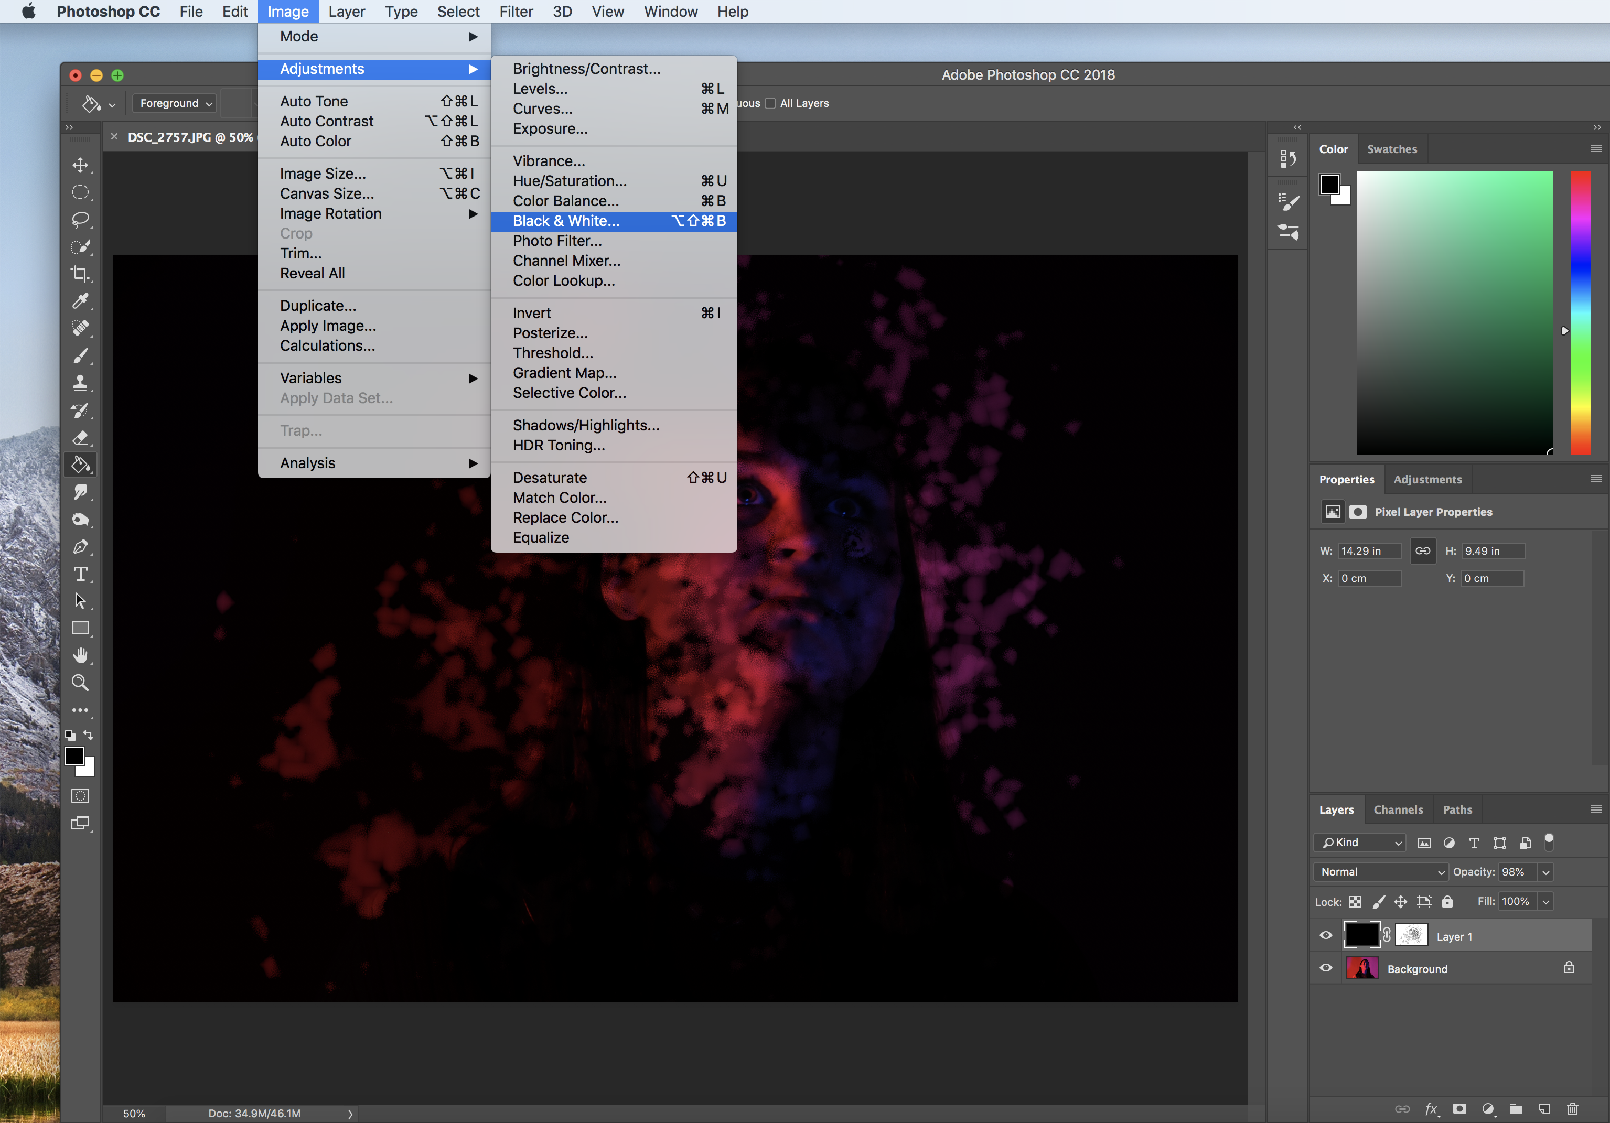Select the Zoom tool
Image resolution: width=1610 pixels, height=1123 pixels.
(x=80, y=683)
